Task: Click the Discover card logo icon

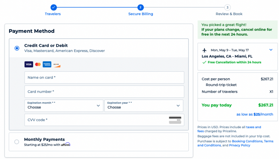Action: (56, 64)
